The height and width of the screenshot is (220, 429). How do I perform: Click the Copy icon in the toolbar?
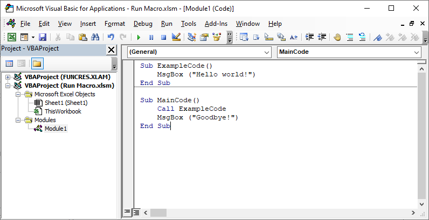(x=70, y=37)
